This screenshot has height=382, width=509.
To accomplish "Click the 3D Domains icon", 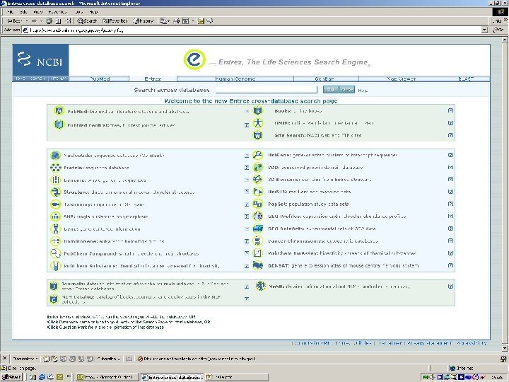I will [258, 179].
